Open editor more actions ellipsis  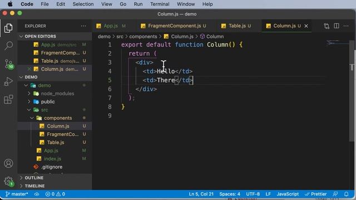[346, 26]
